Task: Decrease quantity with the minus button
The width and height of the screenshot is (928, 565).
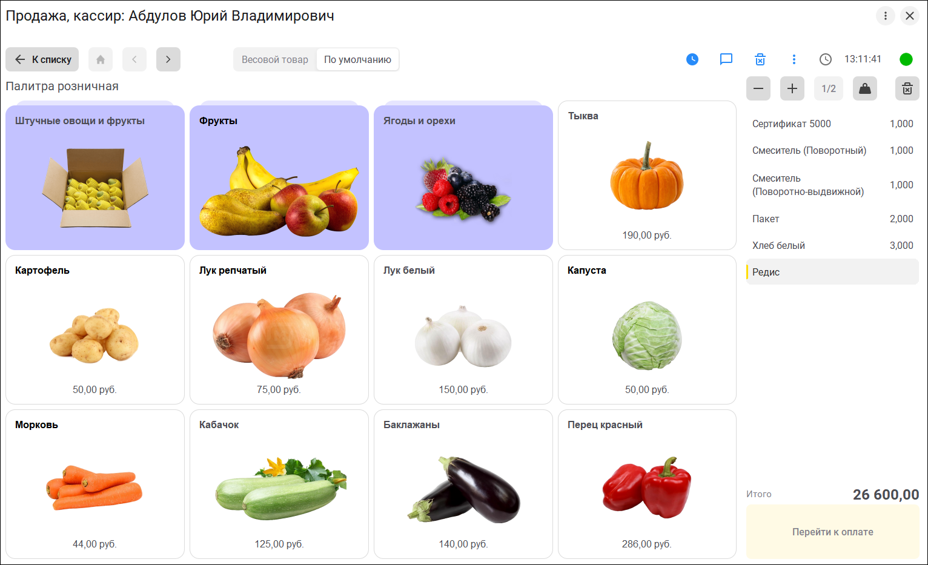Action: click(758, 88)
